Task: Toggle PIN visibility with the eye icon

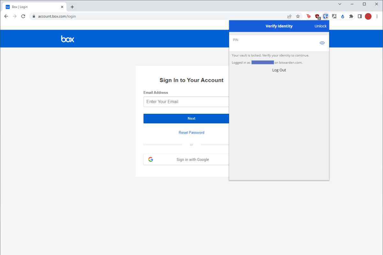Action: (322, 42)
